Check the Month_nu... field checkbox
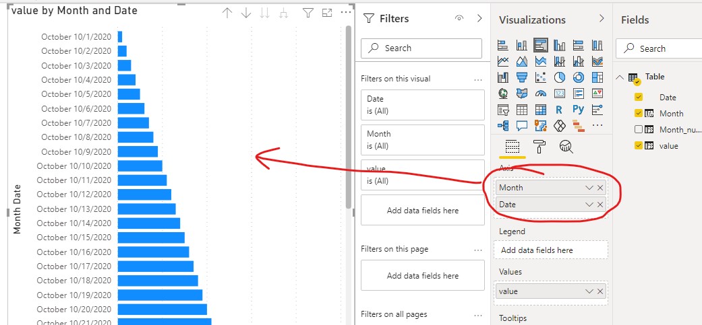This screenshot has width=702, height=325. [x=639, y=129]
